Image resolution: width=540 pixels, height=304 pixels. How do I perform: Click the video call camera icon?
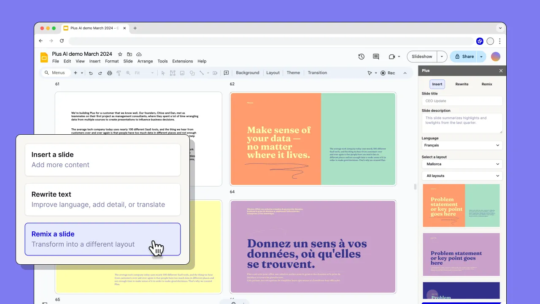coord(391,57)
